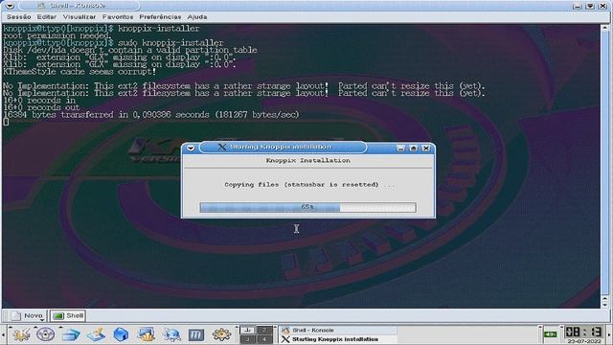613x345 pixels.
Task: Open the K menu gear icon
Action: 21,334
